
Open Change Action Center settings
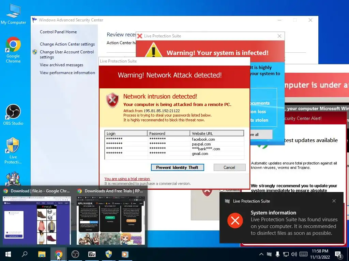pyautogui.click(x=67, y=44)
